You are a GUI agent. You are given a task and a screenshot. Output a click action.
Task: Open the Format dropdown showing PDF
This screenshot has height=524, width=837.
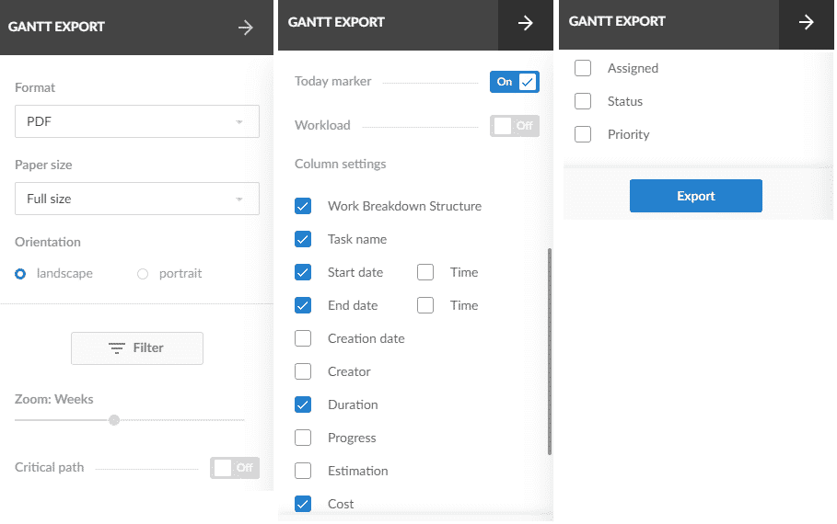click(x=137, y=121)
